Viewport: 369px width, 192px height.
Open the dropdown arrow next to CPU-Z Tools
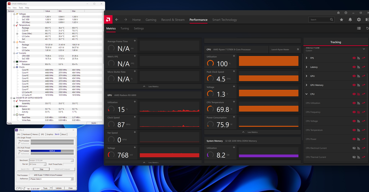point(51,188)
